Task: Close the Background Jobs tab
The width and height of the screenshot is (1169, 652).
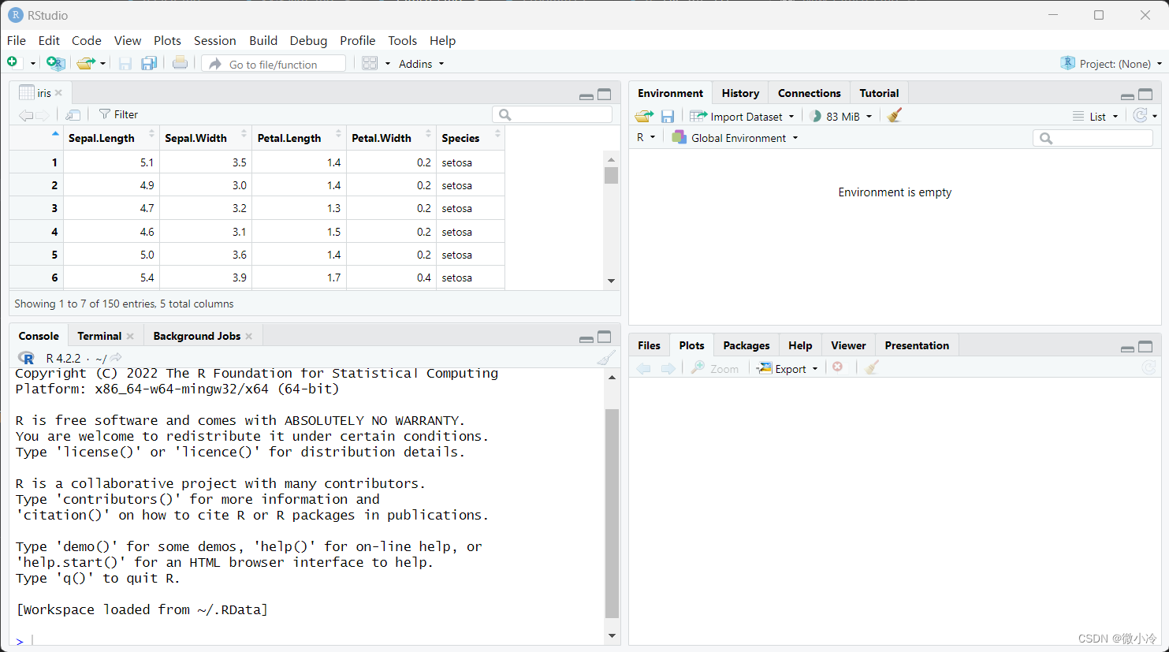Action: coord(249,337)
